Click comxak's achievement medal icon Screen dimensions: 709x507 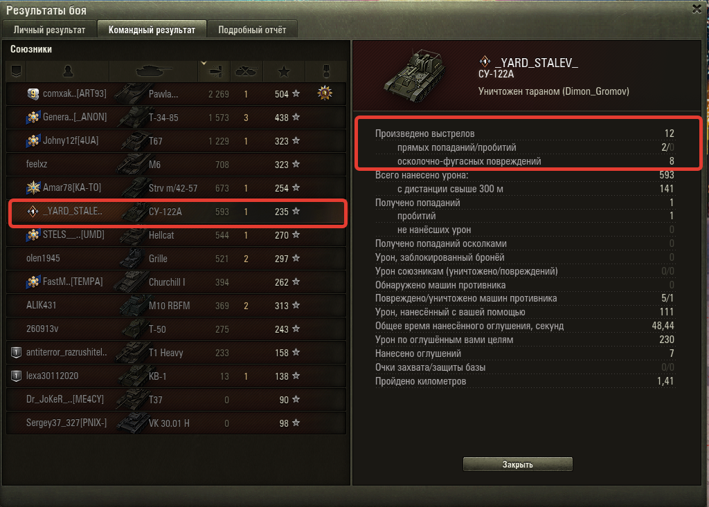click(325, 93)
